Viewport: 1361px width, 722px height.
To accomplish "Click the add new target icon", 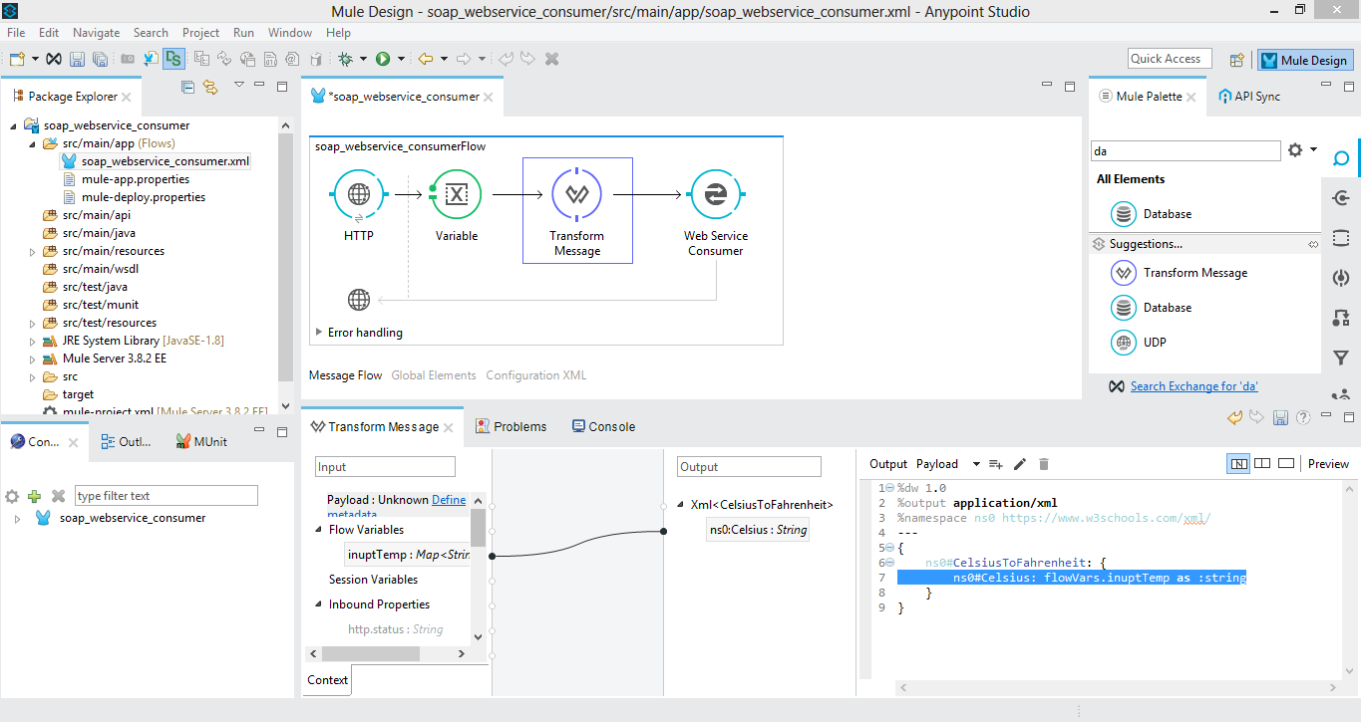I will point(995,464).
